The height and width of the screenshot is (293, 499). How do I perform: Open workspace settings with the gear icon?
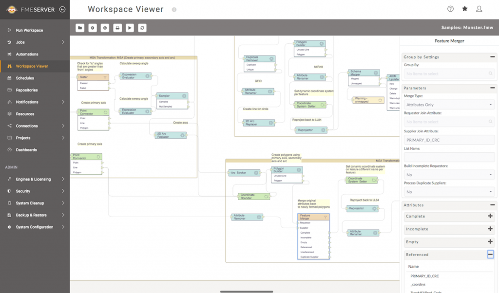click(93, 28)
